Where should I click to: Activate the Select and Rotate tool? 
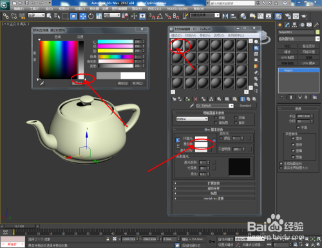point(91,16)
